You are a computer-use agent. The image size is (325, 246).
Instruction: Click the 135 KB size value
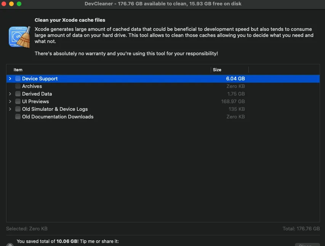click(237, 109)
